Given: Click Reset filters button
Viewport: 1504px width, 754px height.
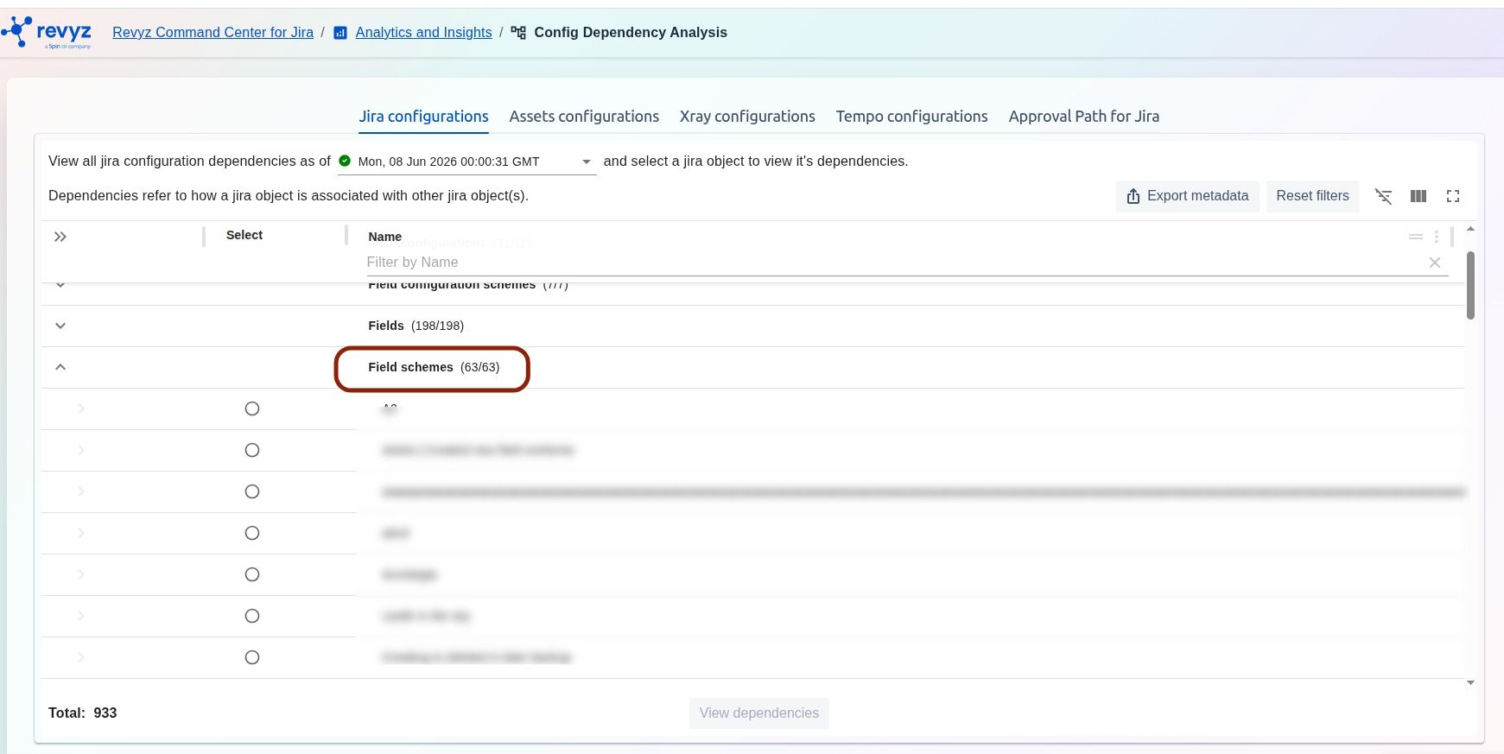Looking at the screenshot, I should pyautogui.click(x=1312, y=196).
